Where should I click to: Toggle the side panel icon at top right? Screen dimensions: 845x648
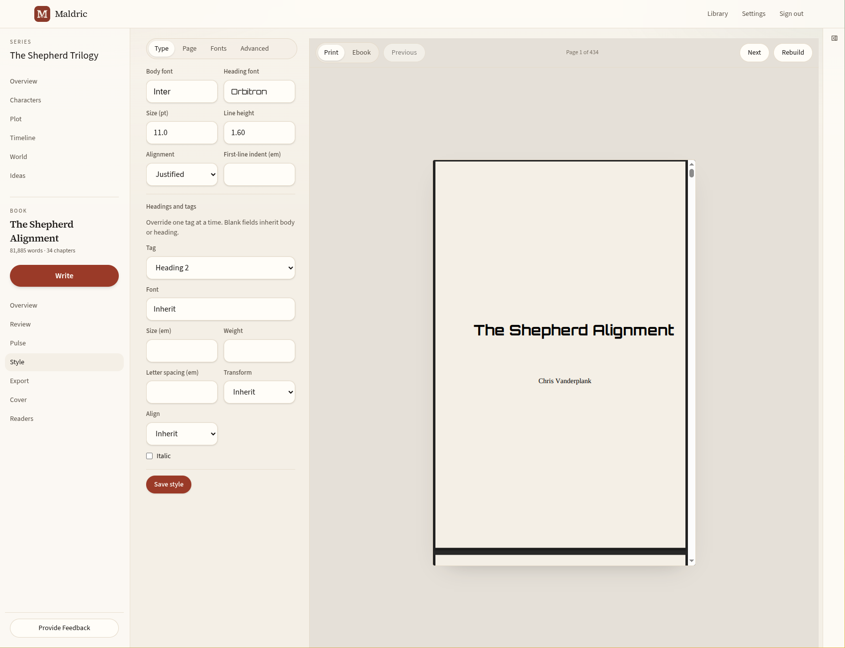835,38
